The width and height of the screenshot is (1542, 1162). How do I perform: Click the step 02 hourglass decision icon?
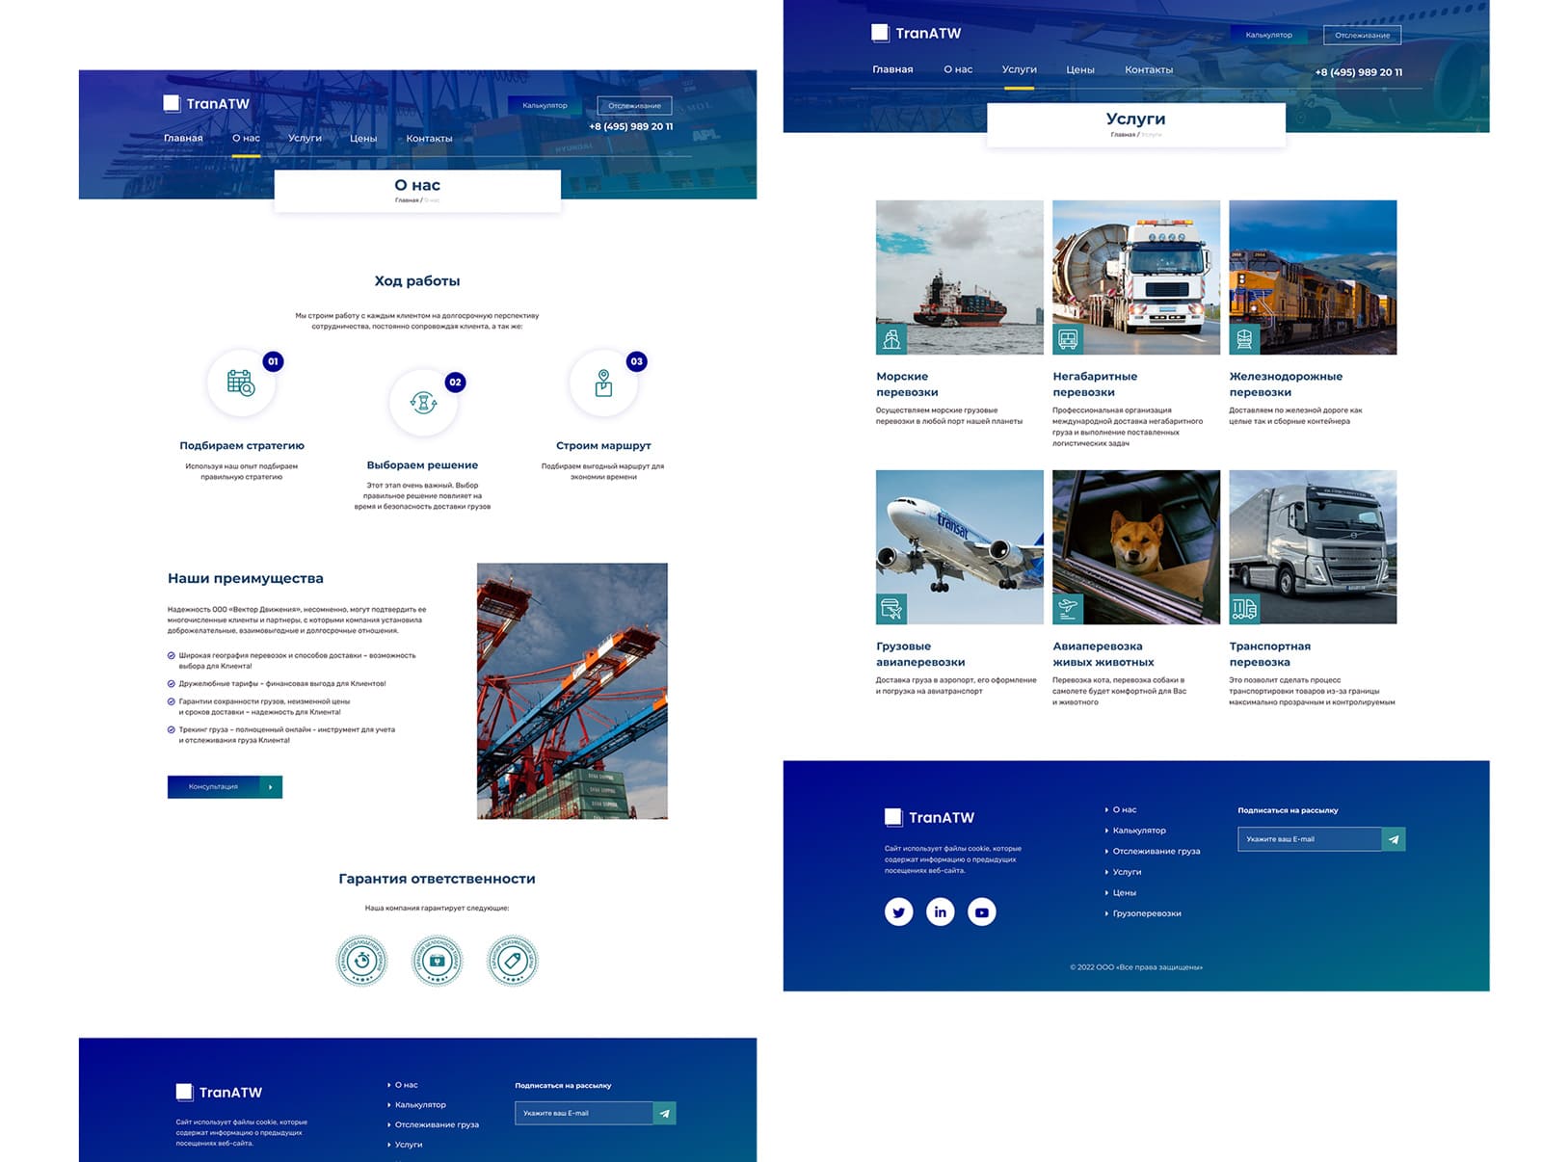(x=423, y=402)
